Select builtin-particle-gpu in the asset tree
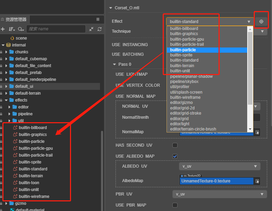272x211 pixels. point(36,148)
